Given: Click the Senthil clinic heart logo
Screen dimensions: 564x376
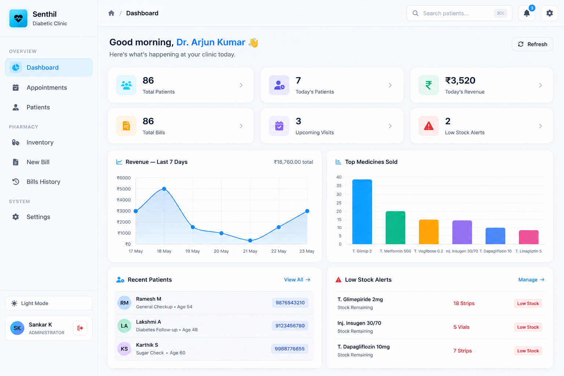Looking at the screenshot, I should pyautogui.click(x=18, y=18).
